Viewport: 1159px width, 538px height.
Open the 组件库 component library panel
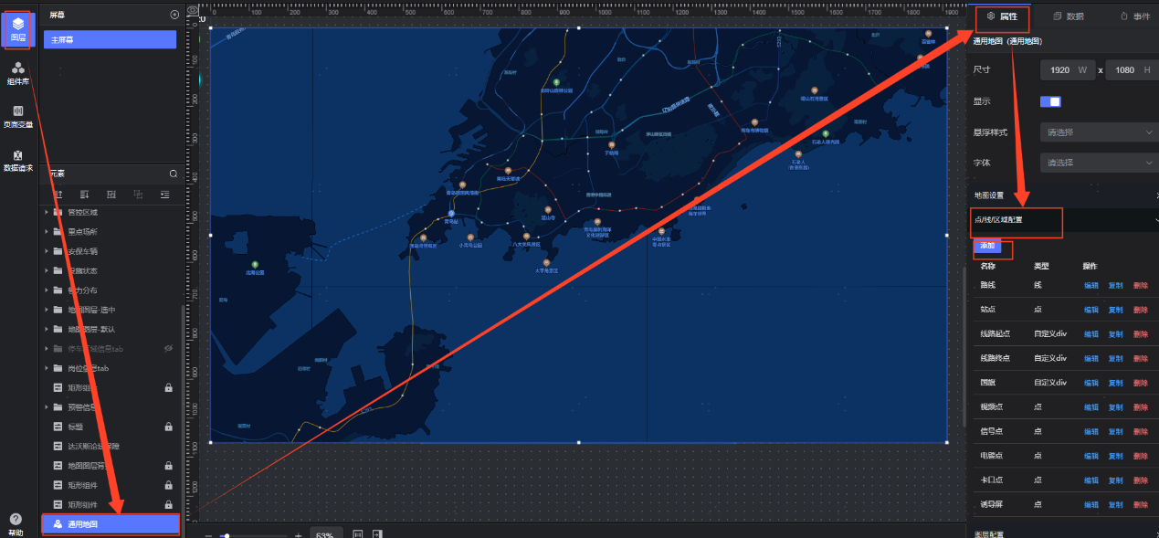(18, 73)
